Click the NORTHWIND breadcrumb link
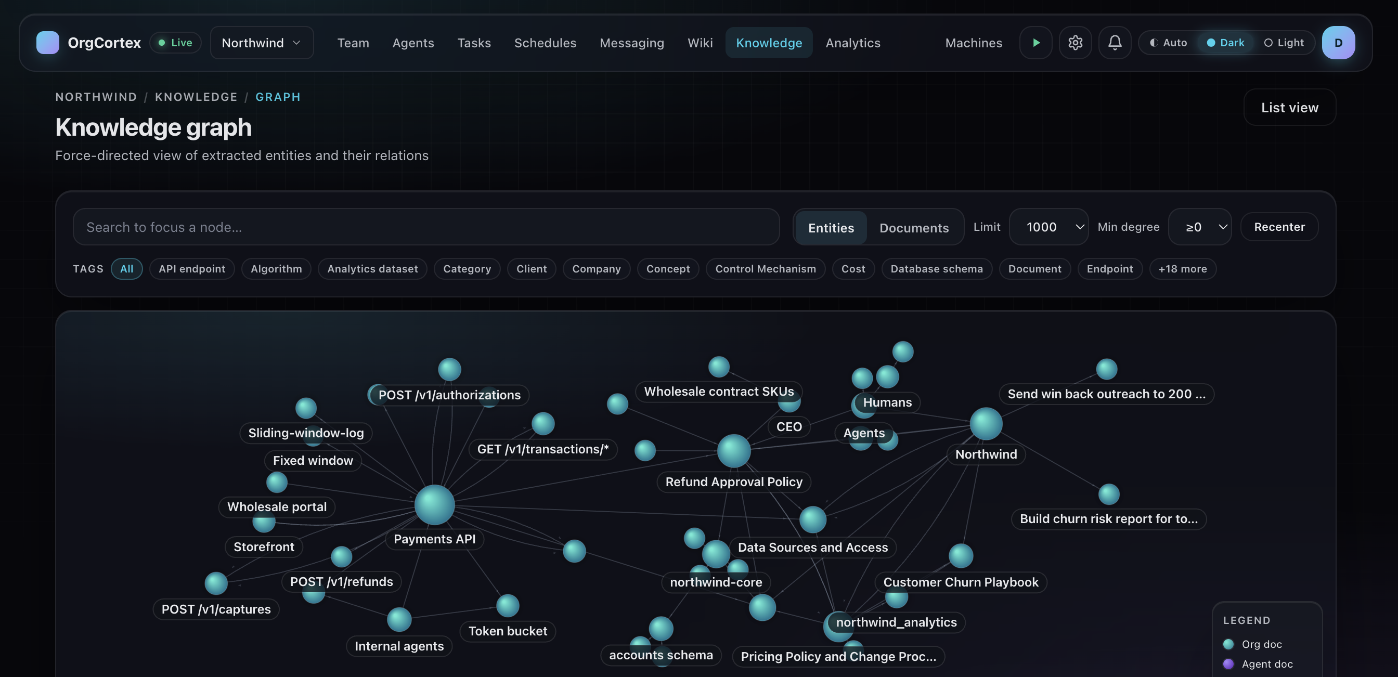 (96, 97)
